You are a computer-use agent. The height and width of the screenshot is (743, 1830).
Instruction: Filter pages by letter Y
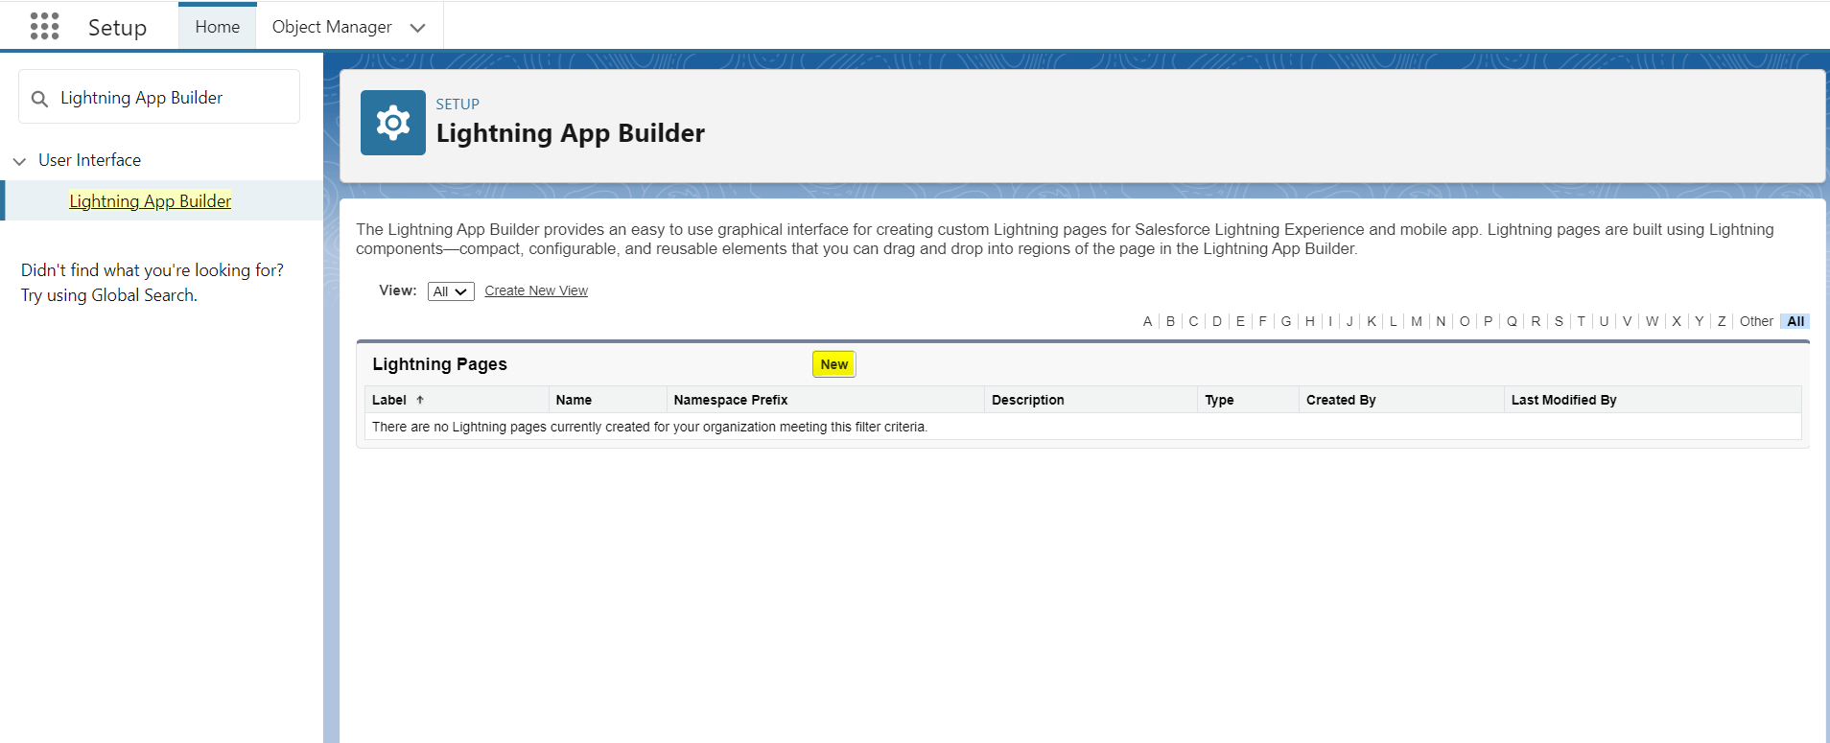1699,321
